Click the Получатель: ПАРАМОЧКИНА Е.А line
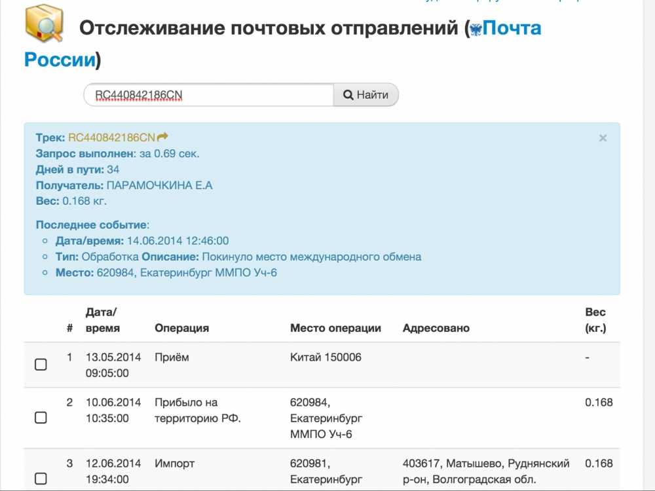Viewport: 655px width, 491px height. 124,185
